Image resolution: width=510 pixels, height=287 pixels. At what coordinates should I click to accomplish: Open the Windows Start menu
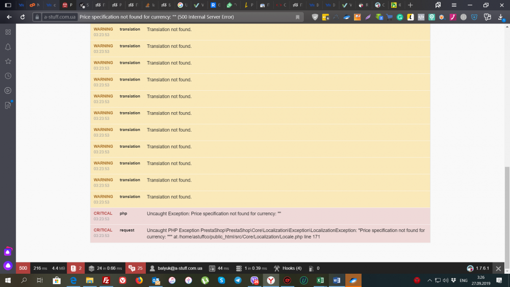click(x=8, y=280)
